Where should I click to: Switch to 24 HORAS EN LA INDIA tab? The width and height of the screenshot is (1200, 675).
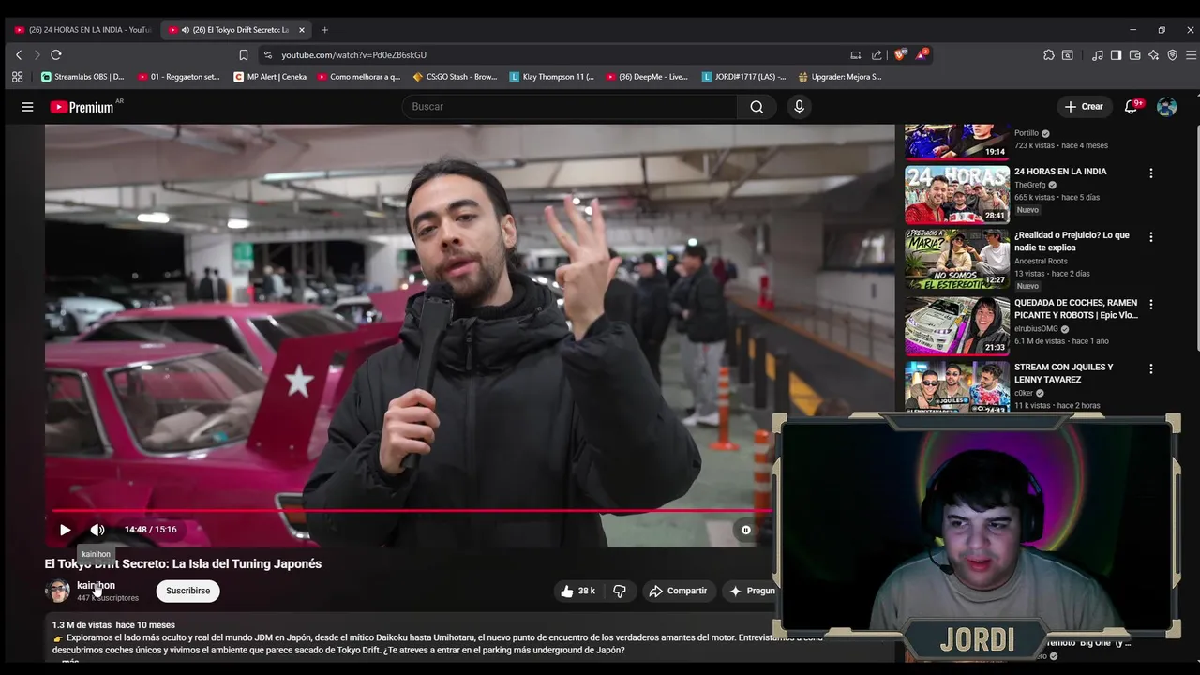(82, 30)
